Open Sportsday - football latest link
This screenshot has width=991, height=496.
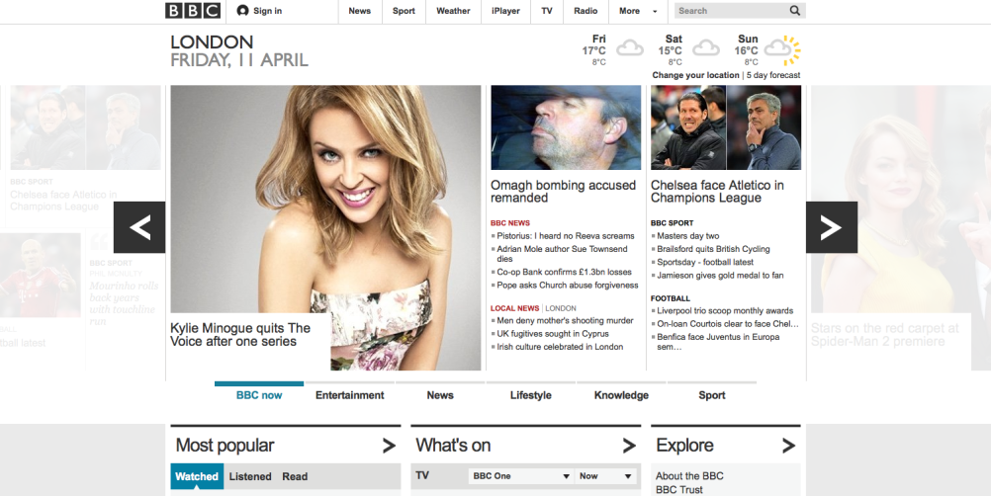coord(705,262)
